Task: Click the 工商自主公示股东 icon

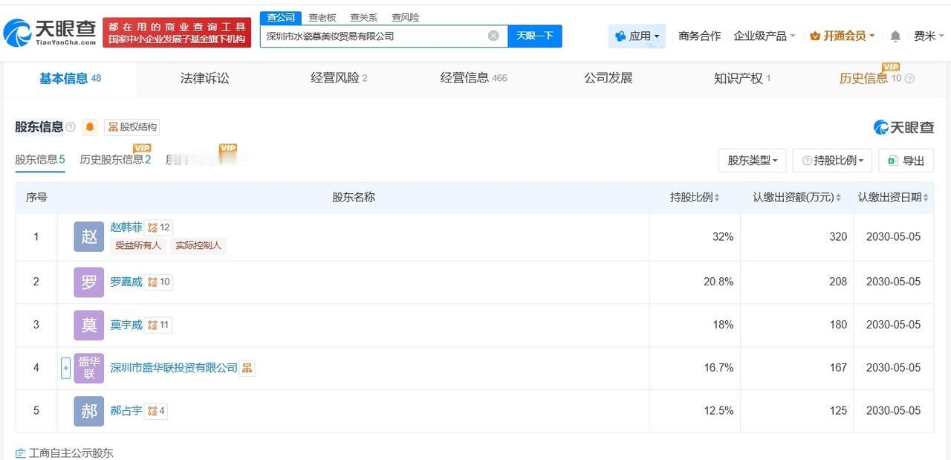Action: pyautogui.click(x=20, y=453)
